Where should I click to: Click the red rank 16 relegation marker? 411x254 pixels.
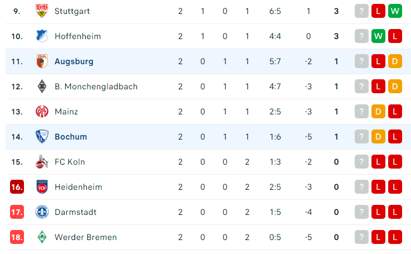click(x=17, y=187)
